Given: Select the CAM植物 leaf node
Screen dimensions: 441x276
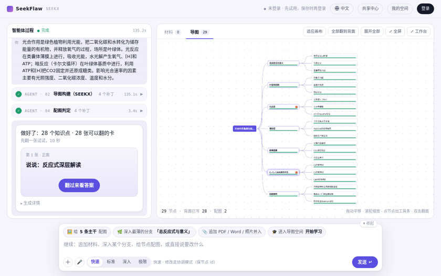Looking at the screenshot, I should (x=335, y=179).
